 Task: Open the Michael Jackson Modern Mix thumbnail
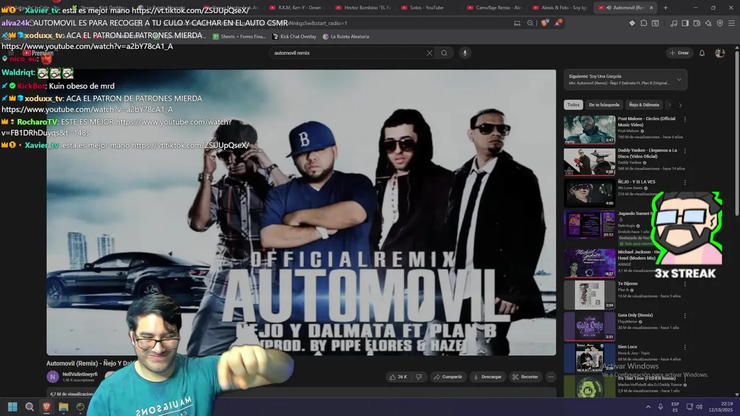click(590, 263)
